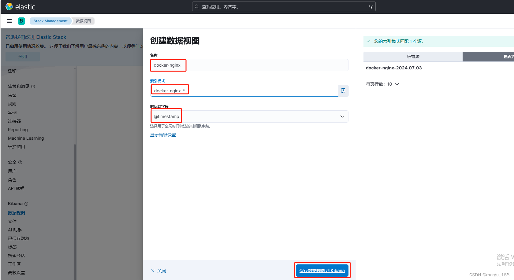Click help icon next to Kibana heading
This screenshot has height=280, width=514.
[26, 204]
